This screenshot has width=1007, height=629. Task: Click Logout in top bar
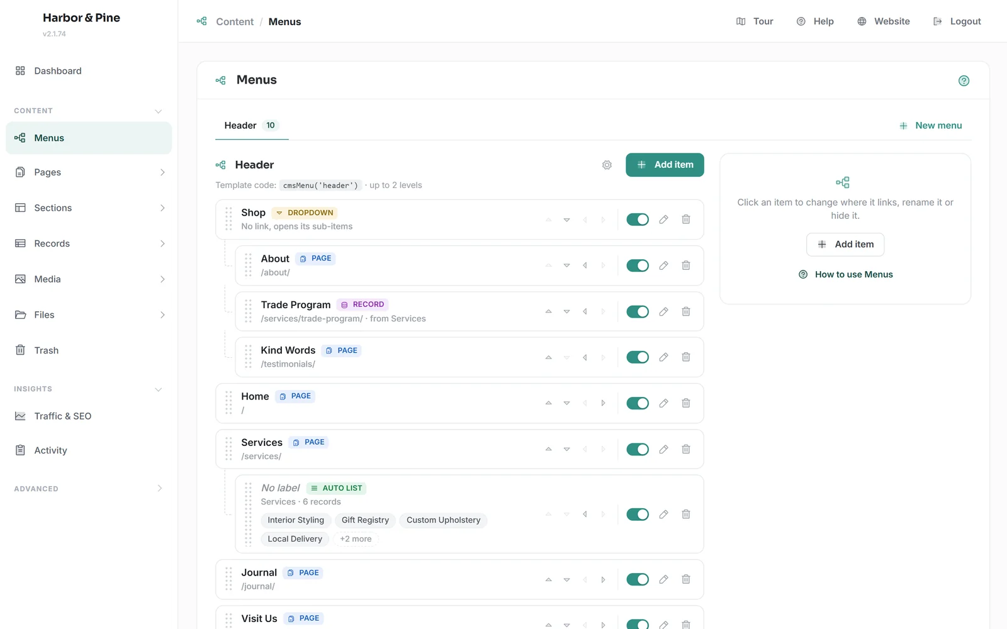(957, 21)
